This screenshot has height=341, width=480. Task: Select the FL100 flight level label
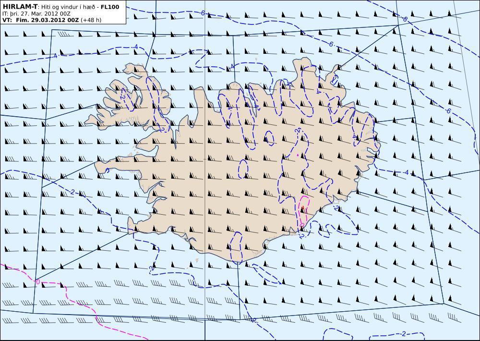click(109, 7)
